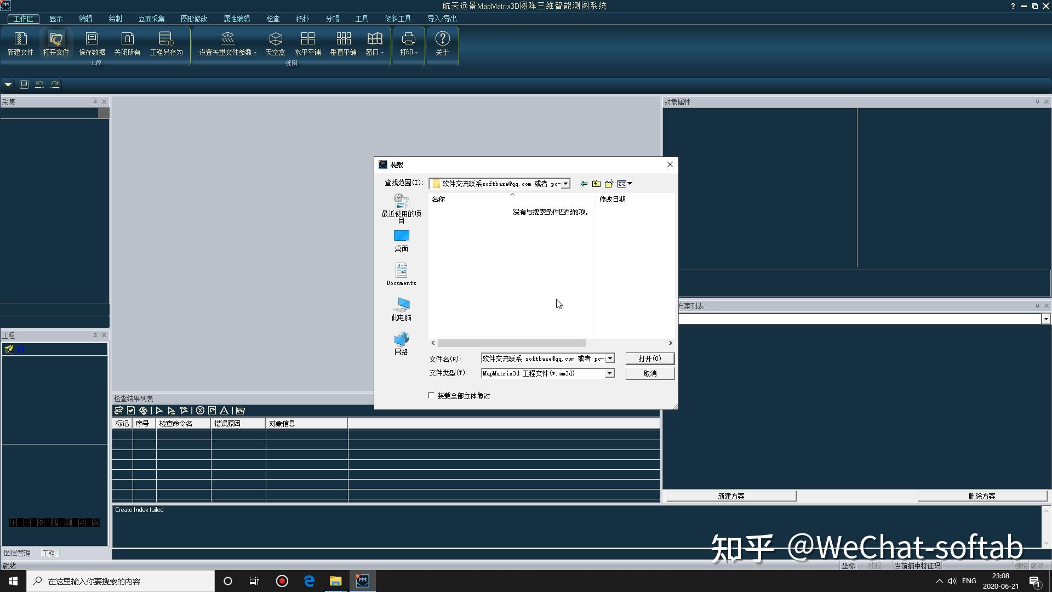Expand the 文件名 dropdown arrow
Image resolution: width=1052 pixels, height=592 pixels.
tap(610, 358)
